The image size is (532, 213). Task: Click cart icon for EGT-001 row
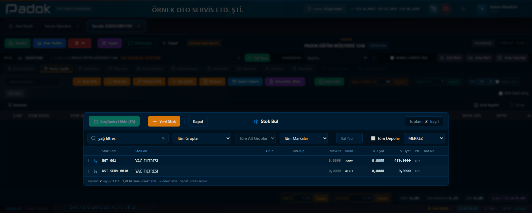coord(95,161)
